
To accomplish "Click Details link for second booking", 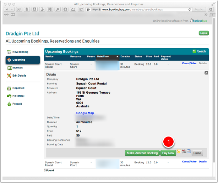I will point(203,162).
